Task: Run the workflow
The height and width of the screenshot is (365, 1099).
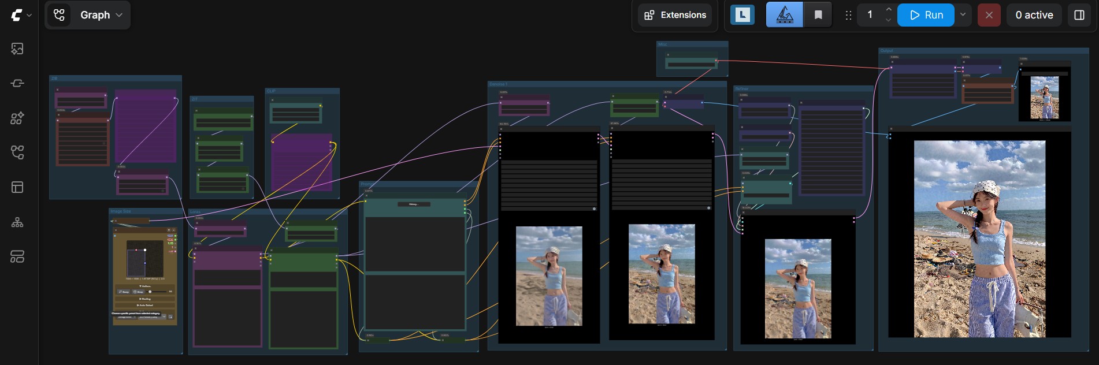Action: 926,15
